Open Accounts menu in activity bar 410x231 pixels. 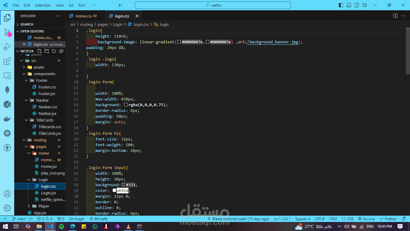7,194
